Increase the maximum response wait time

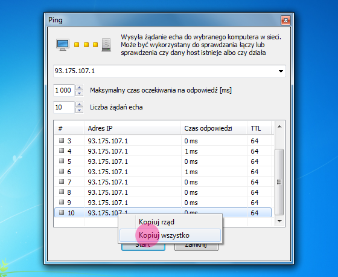tap(79, 88)
